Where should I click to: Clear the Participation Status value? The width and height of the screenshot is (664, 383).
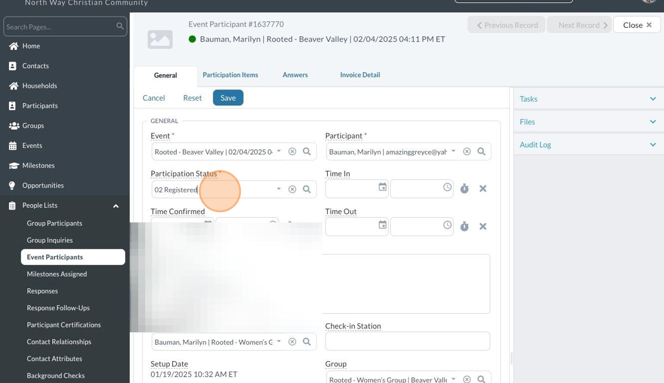click(x=292, y=189)
